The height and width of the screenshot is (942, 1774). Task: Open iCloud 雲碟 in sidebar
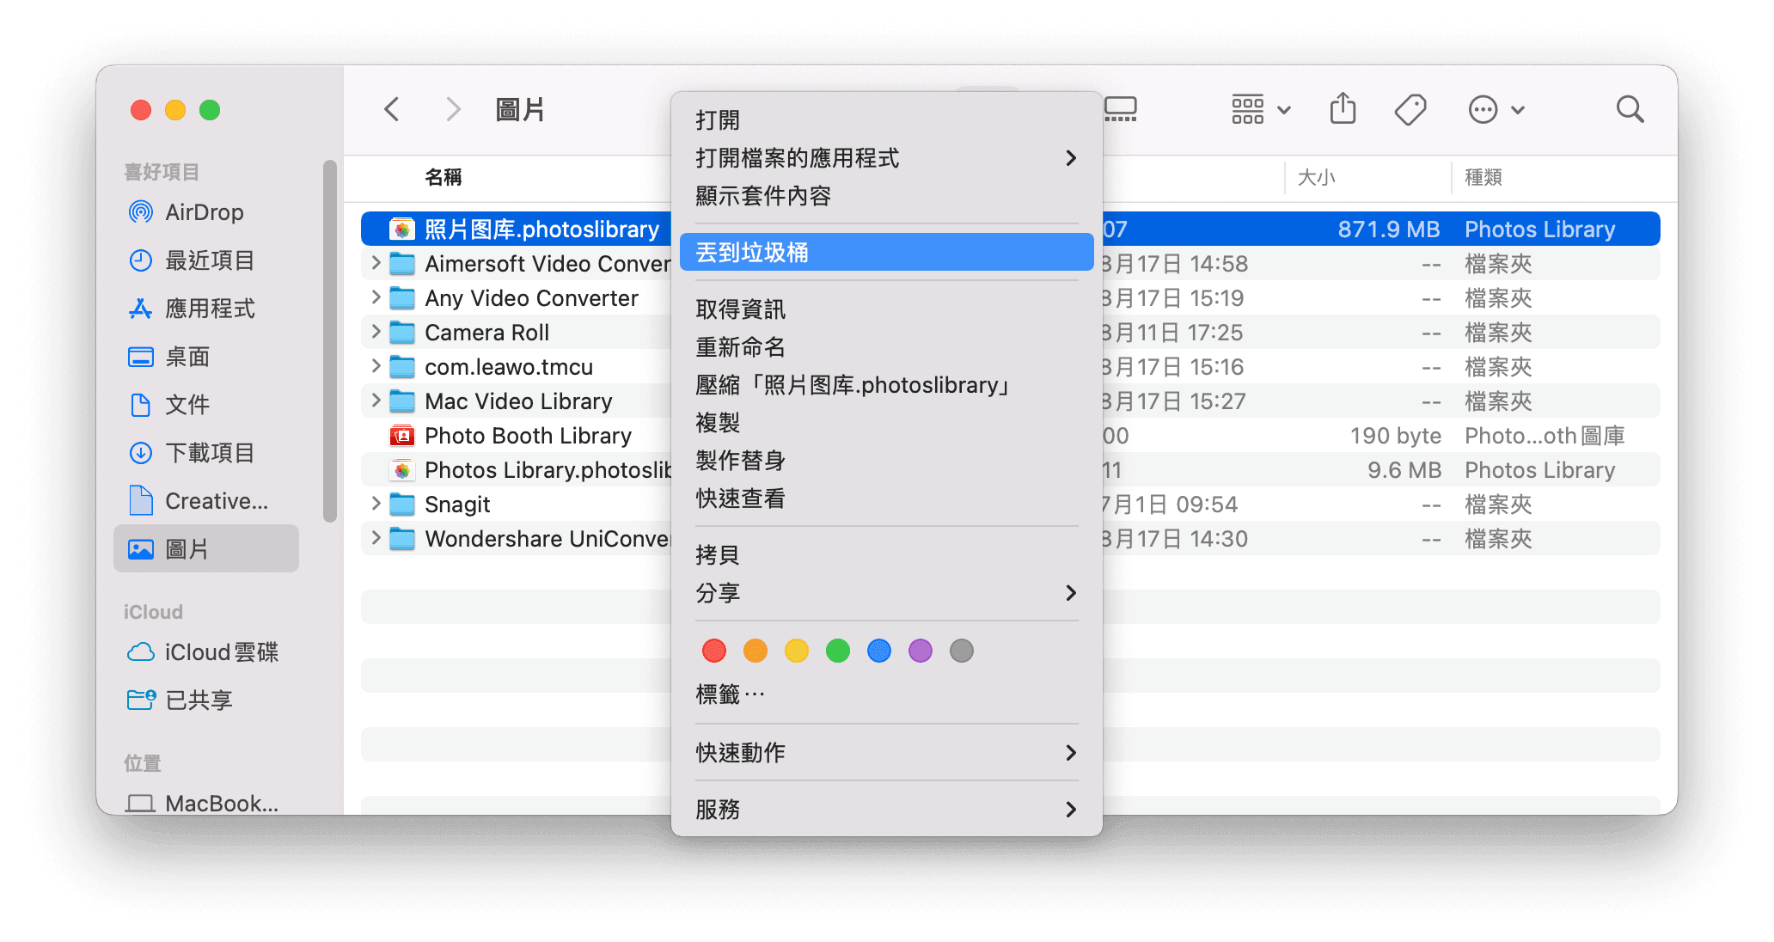[220, 652]
